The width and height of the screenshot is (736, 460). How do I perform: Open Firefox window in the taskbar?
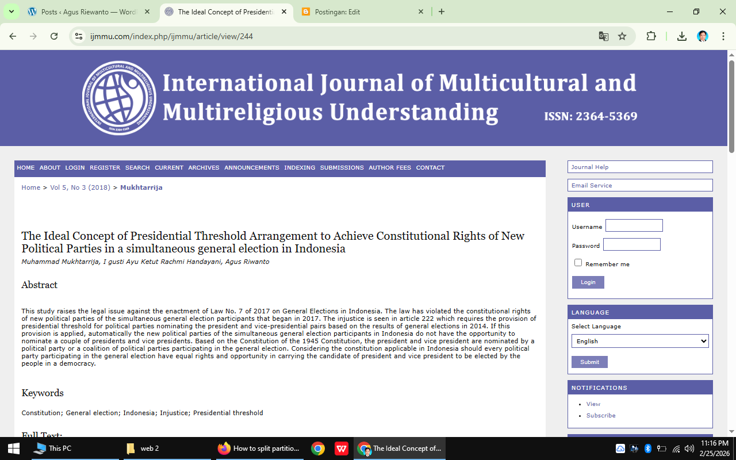259,448
